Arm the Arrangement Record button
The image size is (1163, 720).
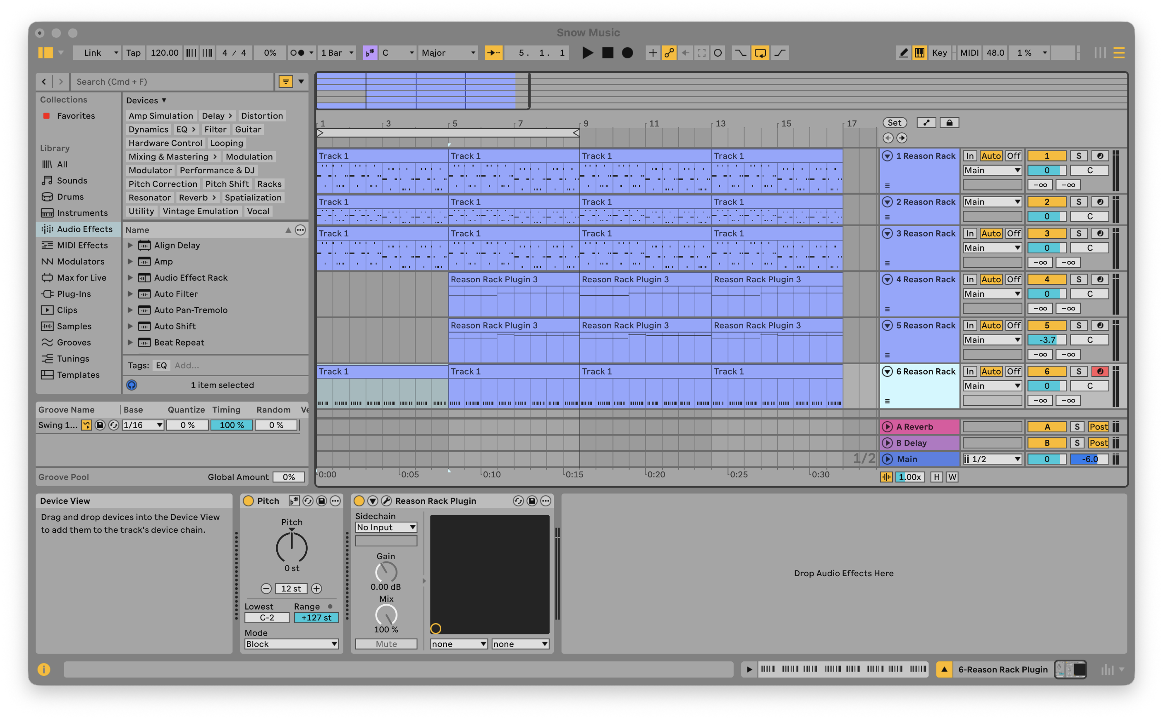(627, 53)
